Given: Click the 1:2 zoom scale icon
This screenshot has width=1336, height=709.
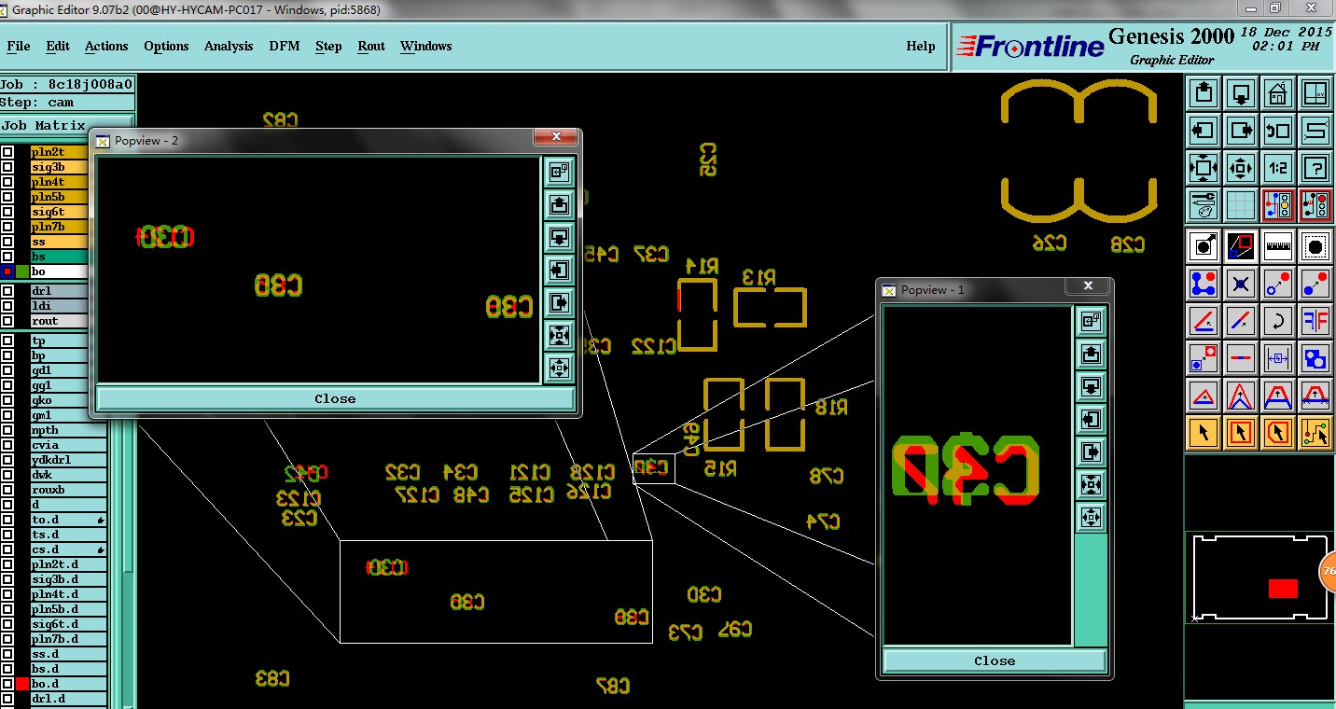Looking at the screenshot, I should [x=1278, y=168].
